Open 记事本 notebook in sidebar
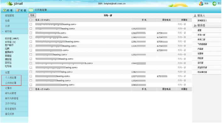Viewport: 222px width, 123px height. pos(8,88)
